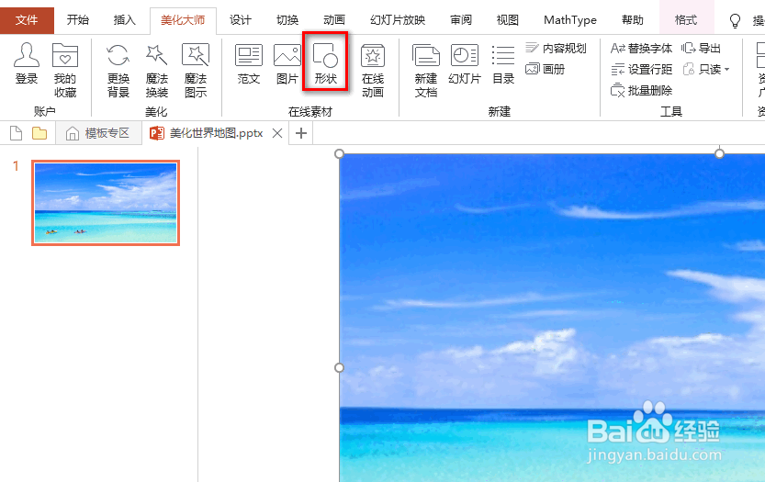Select slide 1 thumbnail
Screen dimensions: 765x482
pyautogui.click(x=106, y=203)
